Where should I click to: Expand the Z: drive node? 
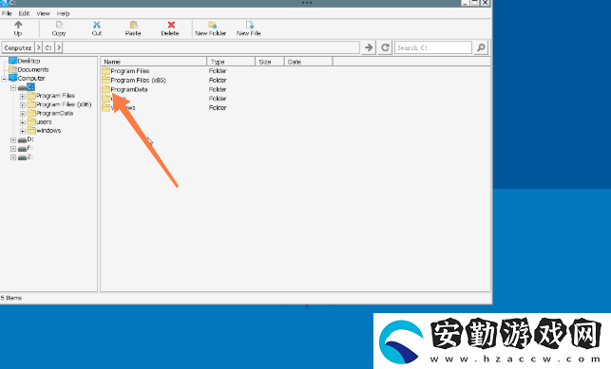13,157
